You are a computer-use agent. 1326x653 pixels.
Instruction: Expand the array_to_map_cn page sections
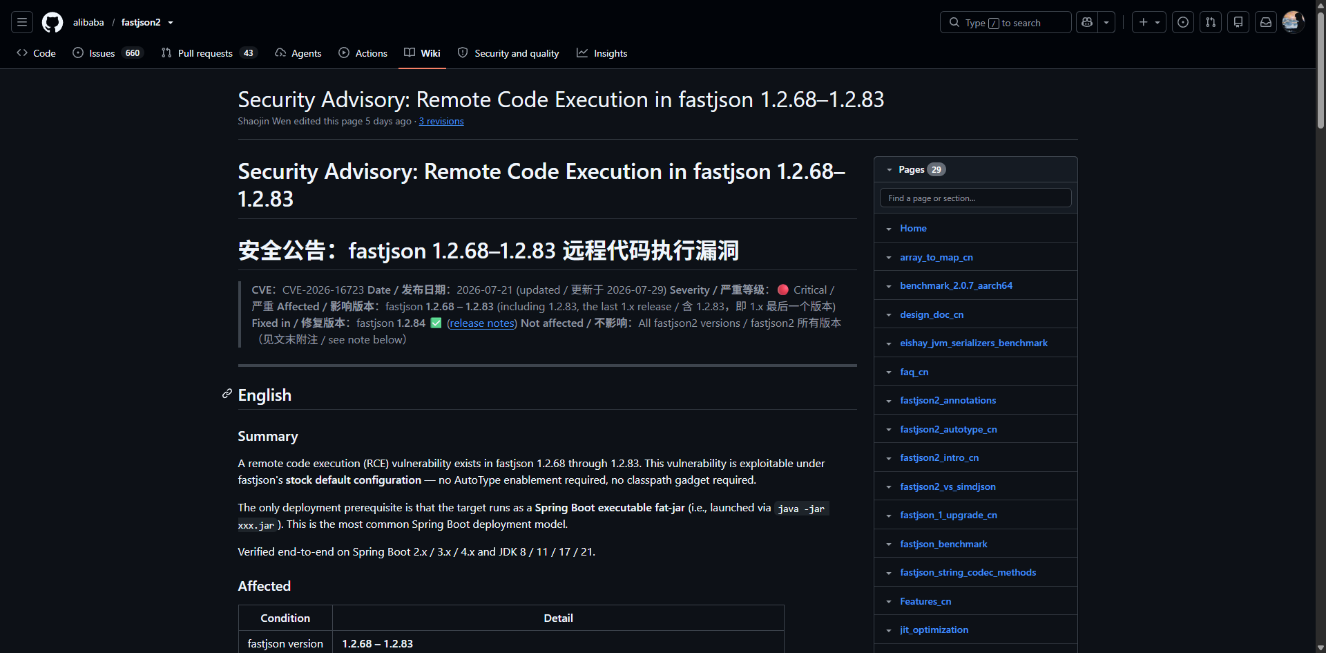[889, 258]
